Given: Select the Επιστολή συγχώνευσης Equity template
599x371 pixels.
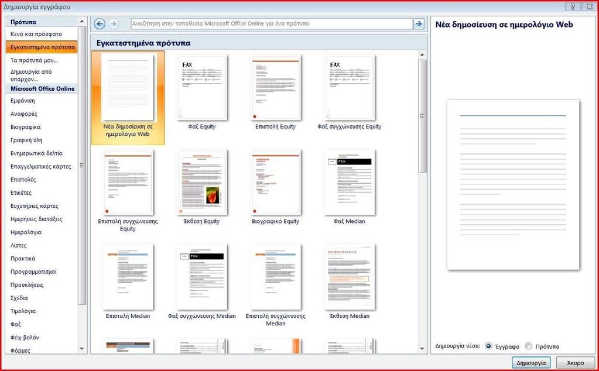Looking at the screenshot, I should pyautogui.click(x=128, y=190).
